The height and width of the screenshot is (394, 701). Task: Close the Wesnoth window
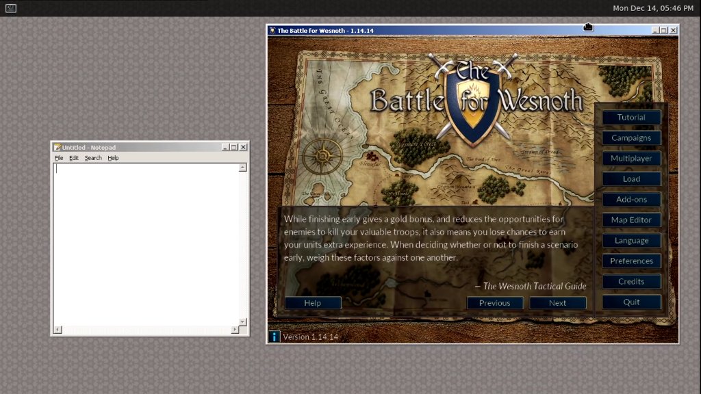(674, 30)
